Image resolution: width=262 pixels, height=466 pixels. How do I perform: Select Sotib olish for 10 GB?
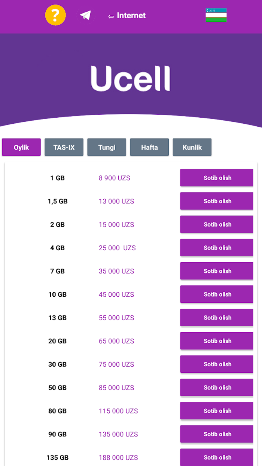coord(217,294)
